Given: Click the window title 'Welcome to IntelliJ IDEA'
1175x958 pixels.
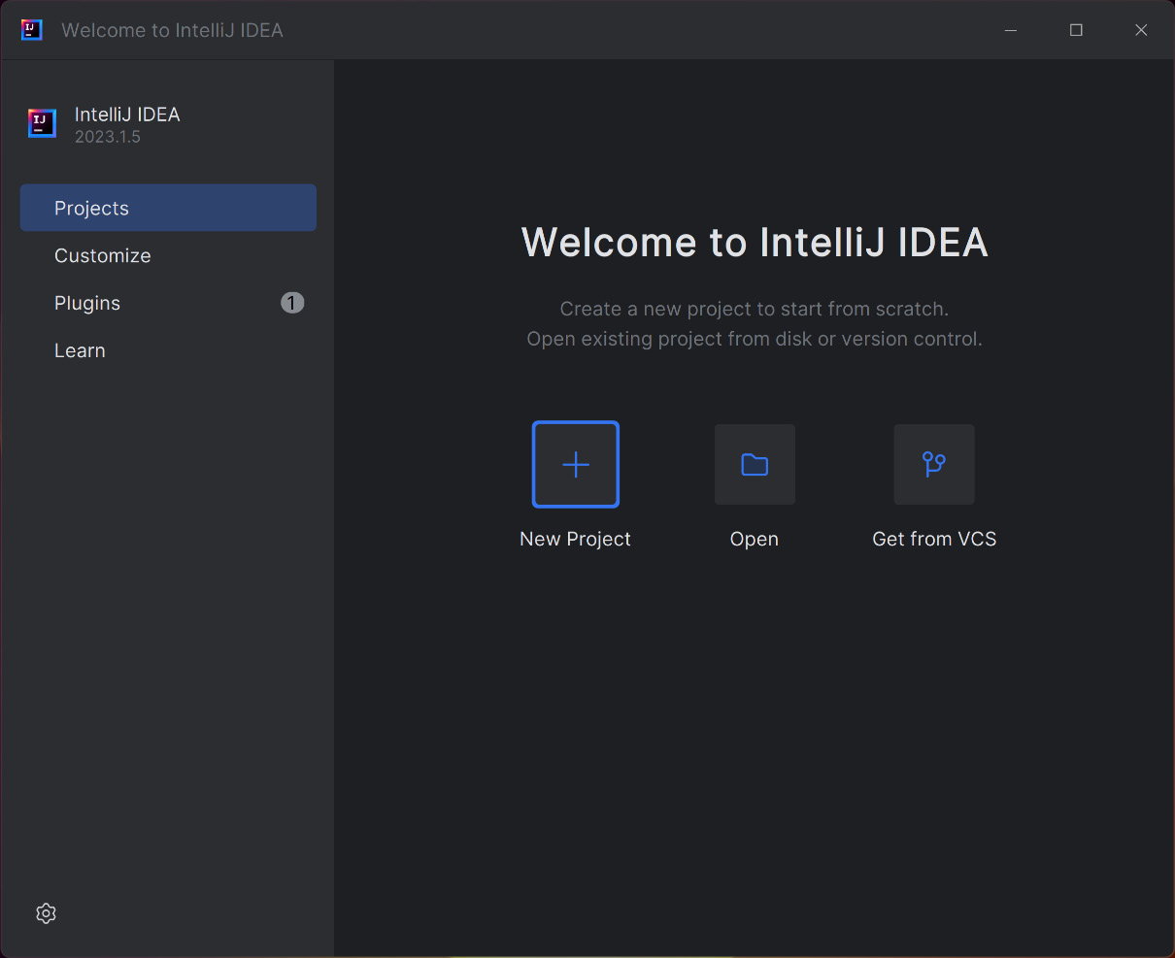Looking at the screenshot, I should coord(172,30).
